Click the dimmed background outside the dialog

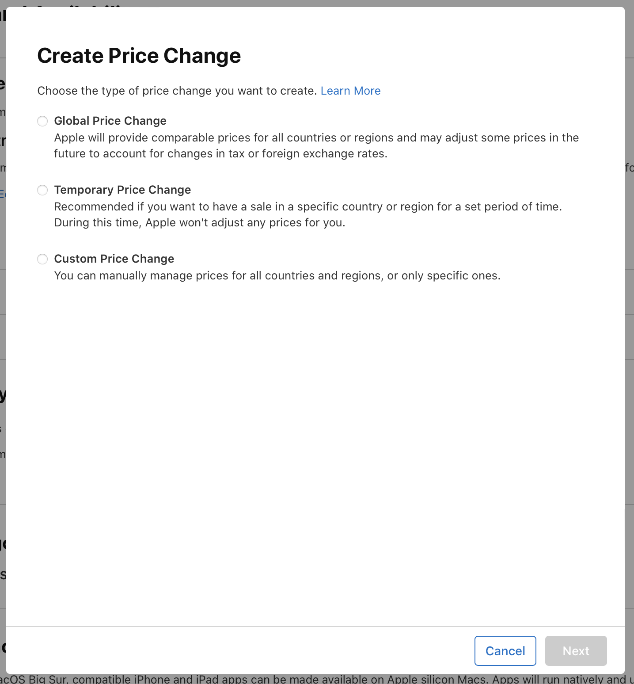point(631,354)
